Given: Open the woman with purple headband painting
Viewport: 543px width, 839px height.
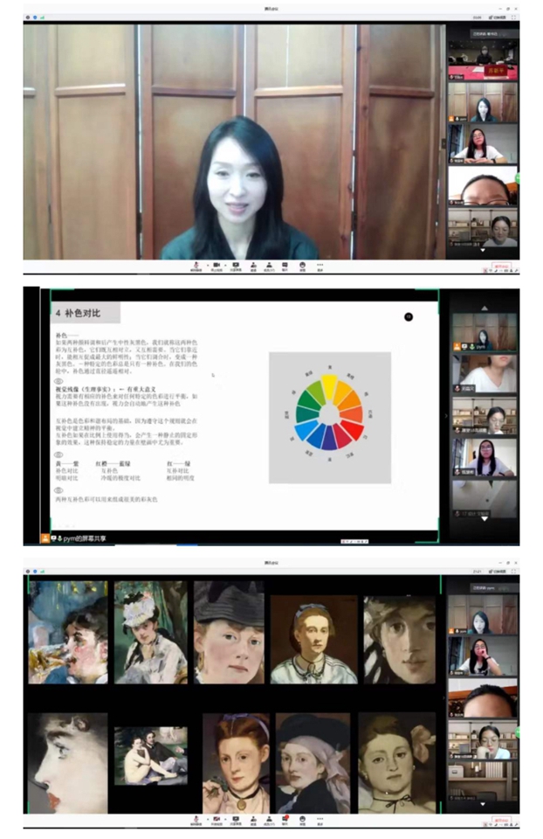Looking at the screenshot, I should coord(237,763).
